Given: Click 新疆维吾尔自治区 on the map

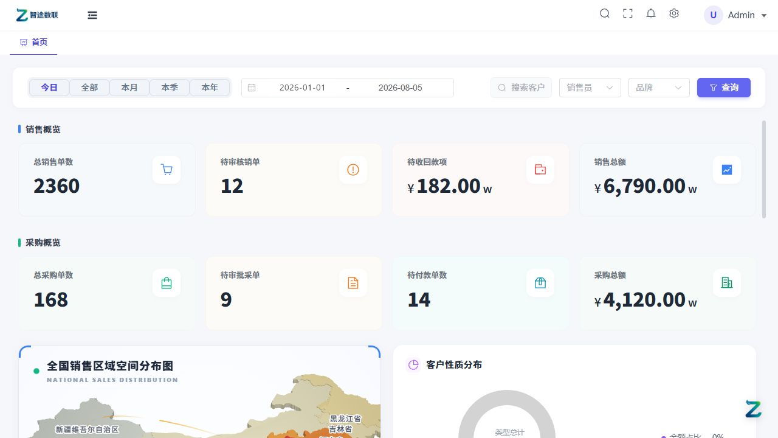Looking at the screenshot, I should coord(88,429).
